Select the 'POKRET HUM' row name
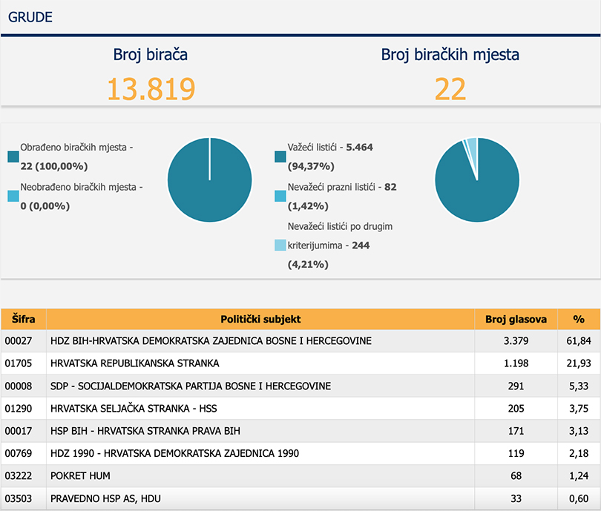 [80, 475]
